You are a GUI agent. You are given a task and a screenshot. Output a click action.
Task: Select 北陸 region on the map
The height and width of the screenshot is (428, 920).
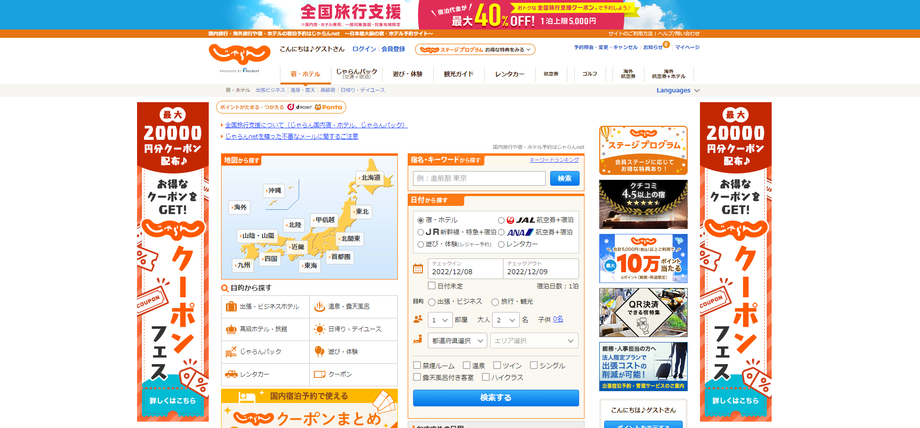(294, 225)
